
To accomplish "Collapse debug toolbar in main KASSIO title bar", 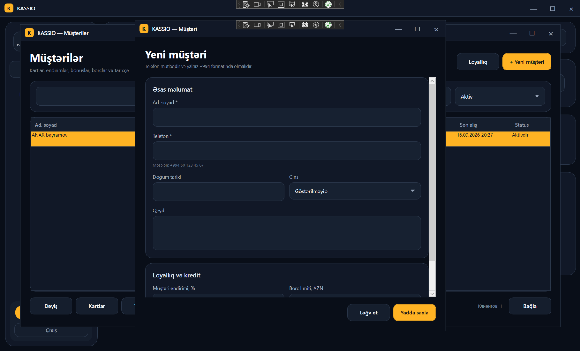I will tap(340, 5).
